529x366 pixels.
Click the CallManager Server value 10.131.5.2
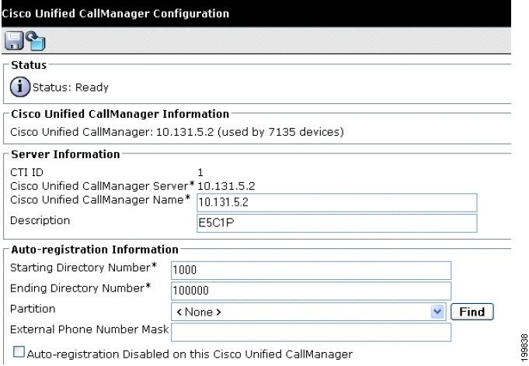[226, 186]
